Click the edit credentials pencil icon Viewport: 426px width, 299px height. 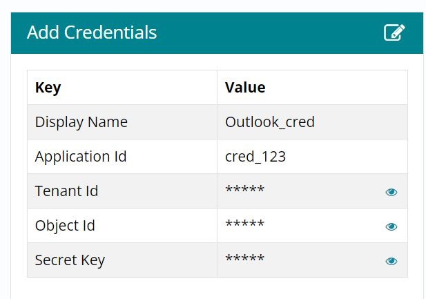tap(394, 32)
